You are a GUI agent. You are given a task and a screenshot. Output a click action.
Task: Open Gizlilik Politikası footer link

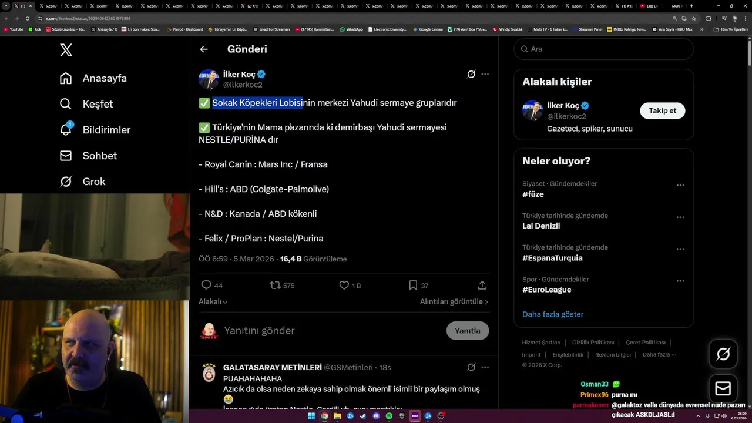click(x=593, y=343)
